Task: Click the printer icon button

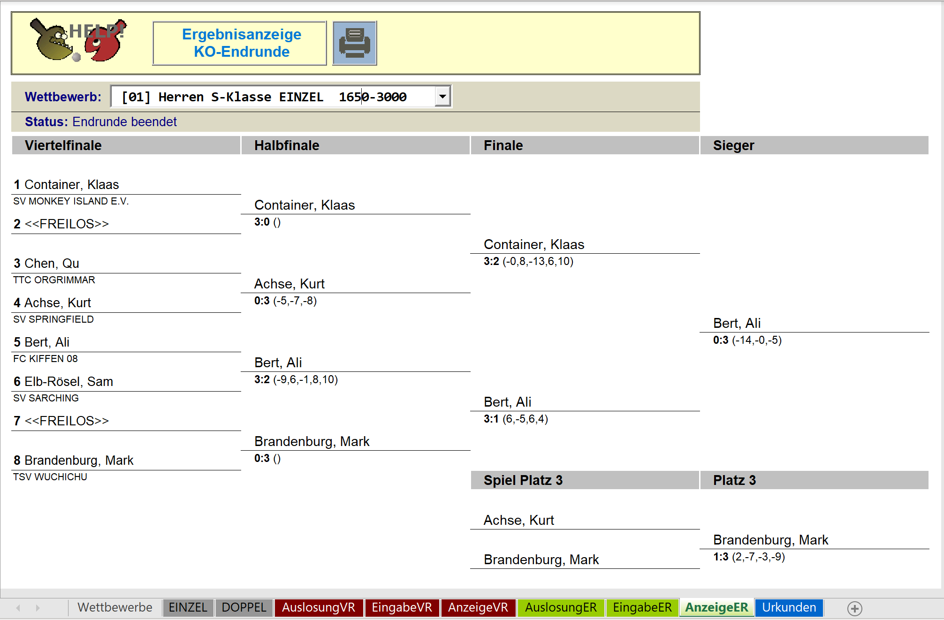Action: (354, 43)
